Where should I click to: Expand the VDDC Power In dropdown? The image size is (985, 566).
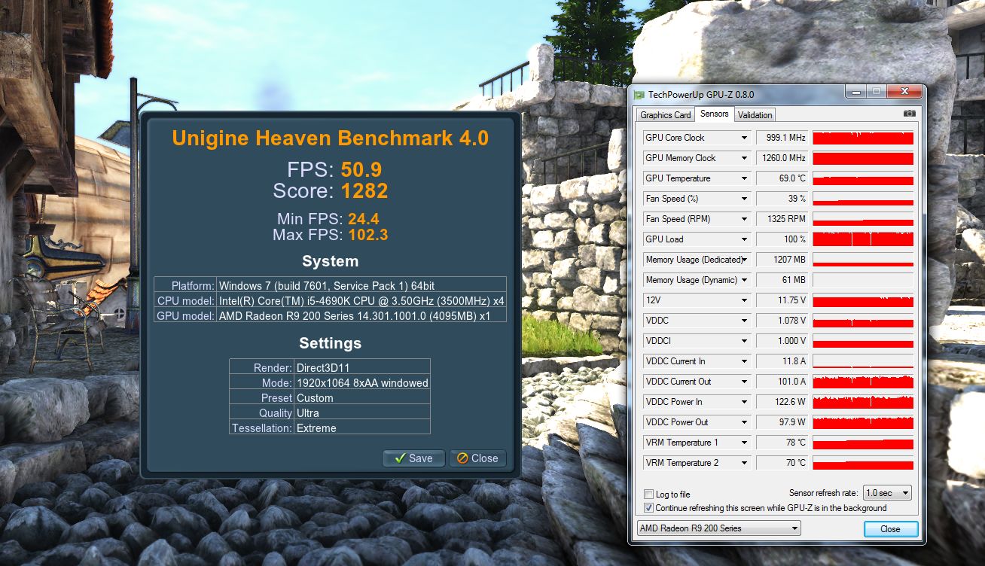(x=745, y=402)
